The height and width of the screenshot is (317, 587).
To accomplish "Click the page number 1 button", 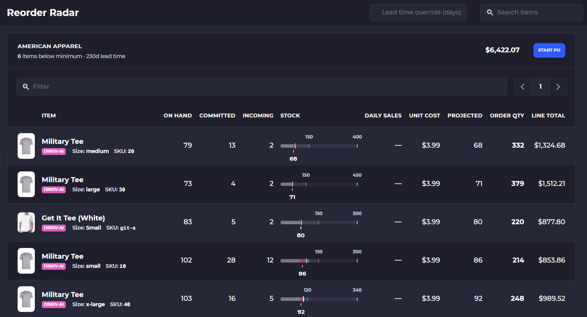I will click(540, 87).
